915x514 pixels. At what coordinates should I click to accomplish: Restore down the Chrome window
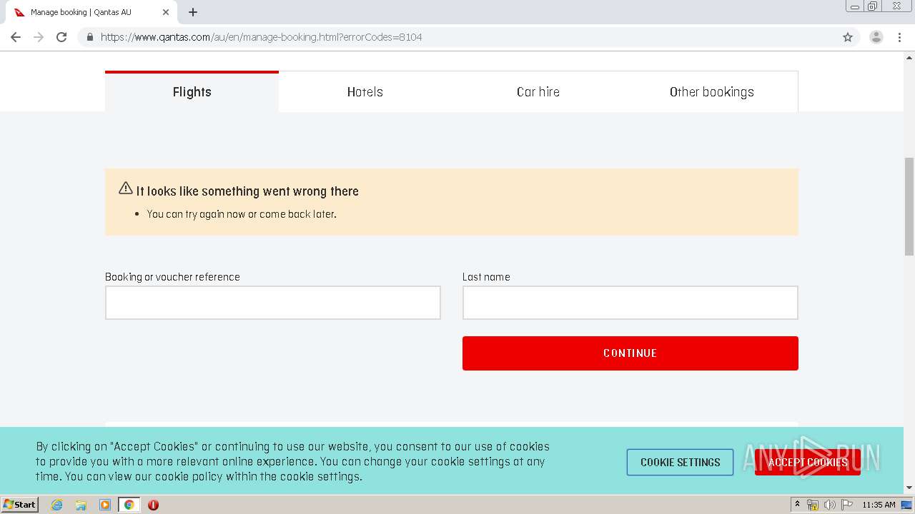coord(873,6)
